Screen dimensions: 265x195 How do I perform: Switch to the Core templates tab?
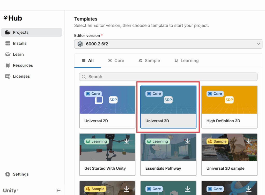pos(116,61)
